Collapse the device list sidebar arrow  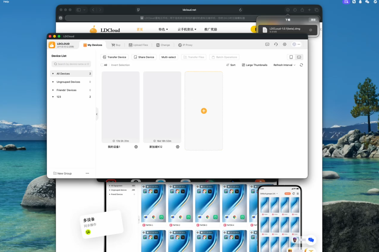97,114
